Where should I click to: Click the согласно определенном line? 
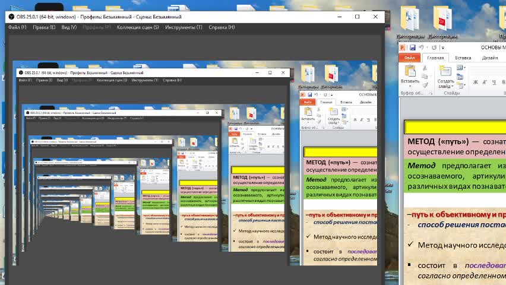461,276
